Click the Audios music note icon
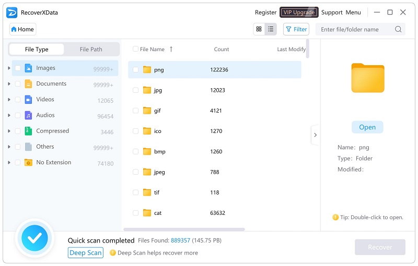Screen dimensions: 418x266 [x=28, y=115]
